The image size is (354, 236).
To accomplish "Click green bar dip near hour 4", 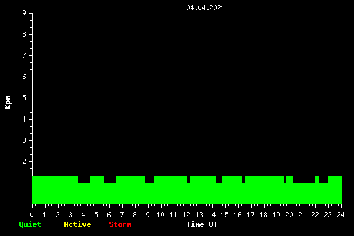I will 84,179.
